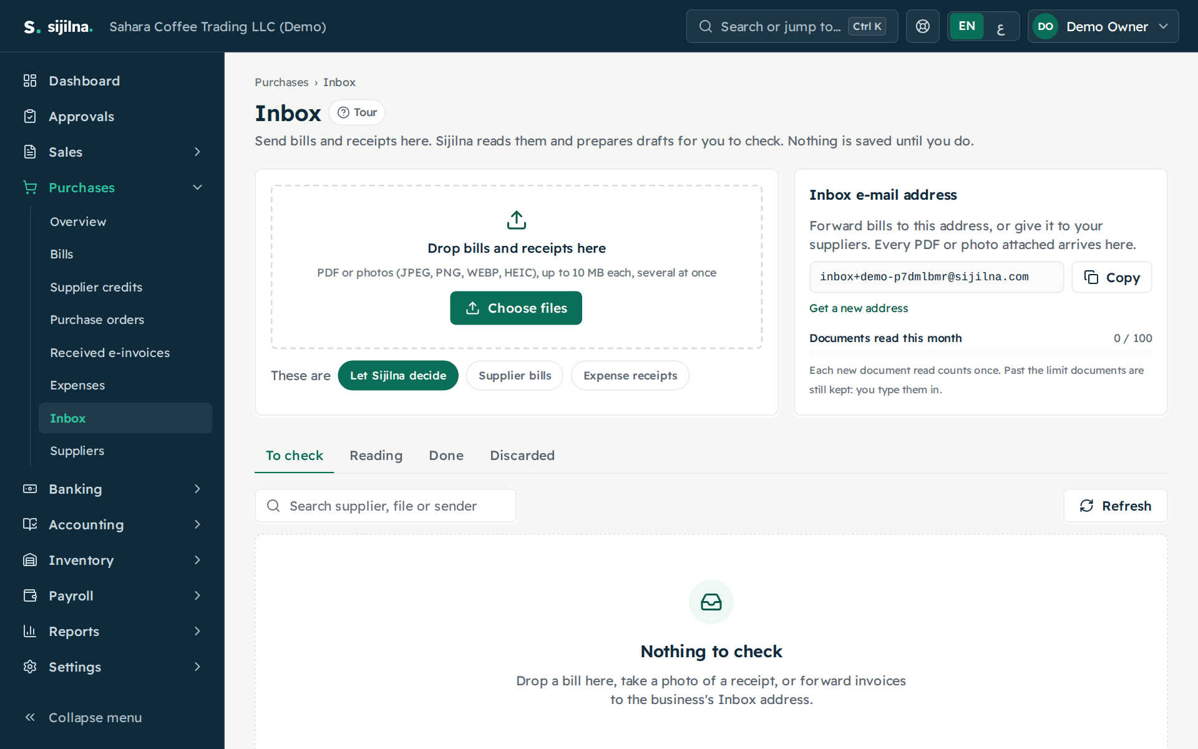Click the Settings gear icon
Viewport: 1198px width, 749px height.
pos(30,667)
